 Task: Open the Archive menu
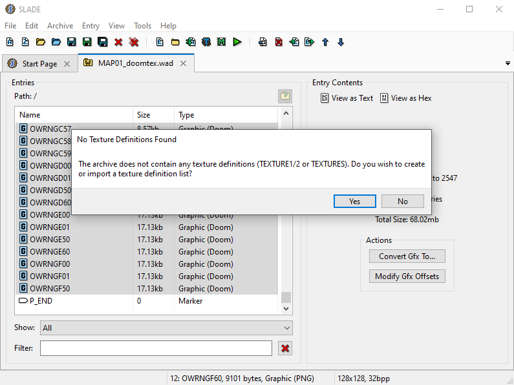60,26
